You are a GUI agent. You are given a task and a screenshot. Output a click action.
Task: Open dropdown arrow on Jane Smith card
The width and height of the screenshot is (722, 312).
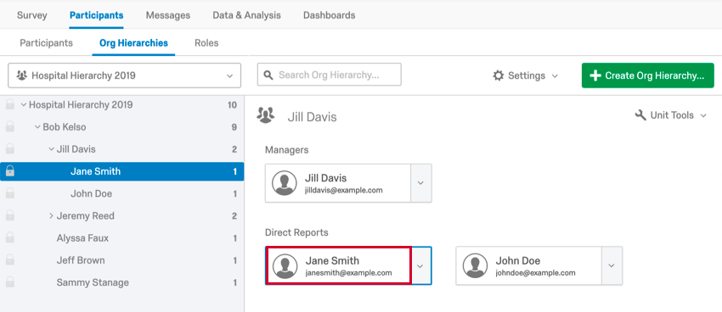click(420, 265)
